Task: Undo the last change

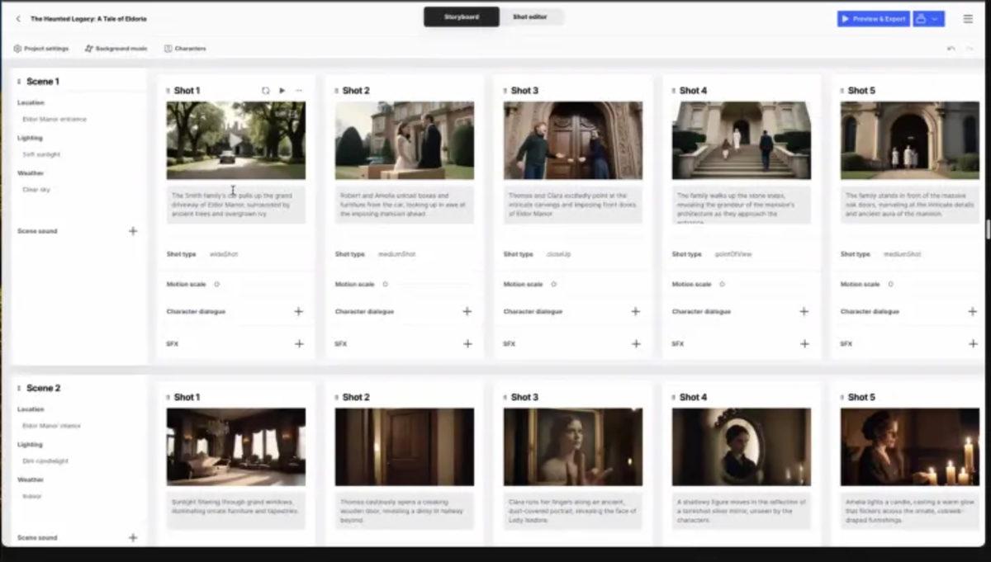Action: pyautogui.click(x=951, y=49)
